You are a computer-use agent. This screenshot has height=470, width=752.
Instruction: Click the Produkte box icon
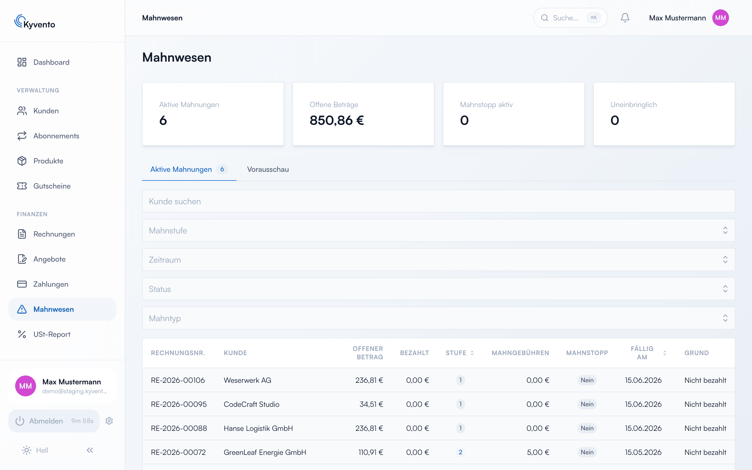pos(22,161)
